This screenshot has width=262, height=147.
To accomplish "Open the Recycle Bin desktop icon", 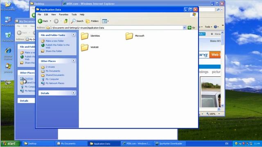I will [x=8, y=37].
